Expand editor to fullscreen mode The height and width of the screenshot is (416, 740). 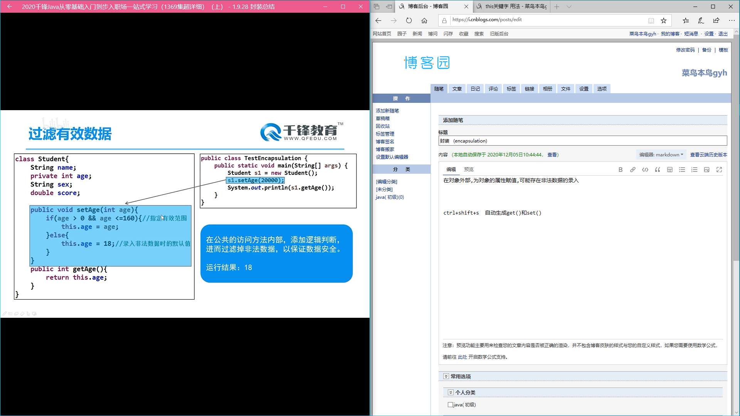[719, 170]
